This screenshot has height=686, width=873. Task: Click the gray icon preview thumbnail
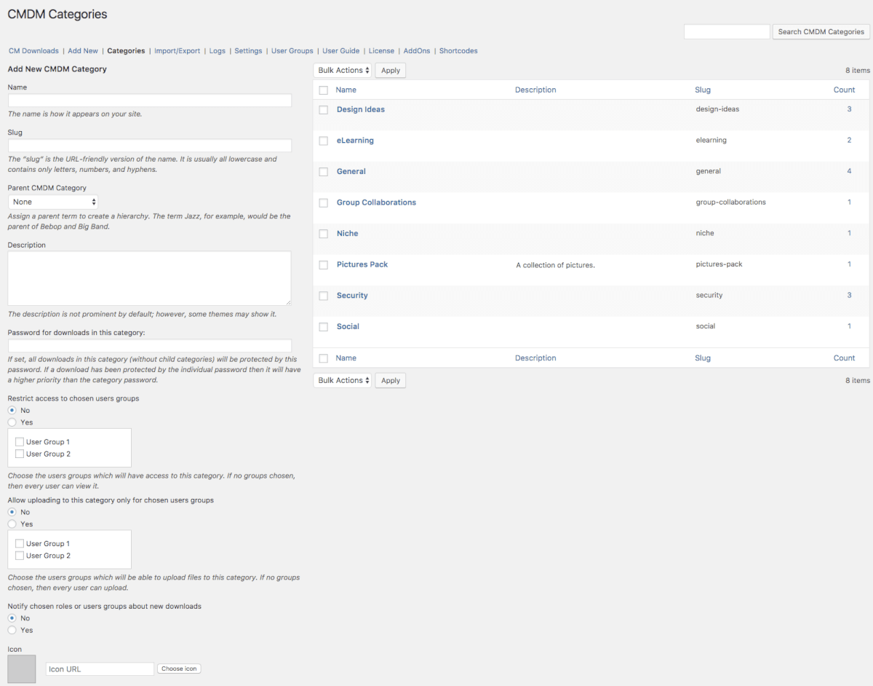tap(21, 669)
